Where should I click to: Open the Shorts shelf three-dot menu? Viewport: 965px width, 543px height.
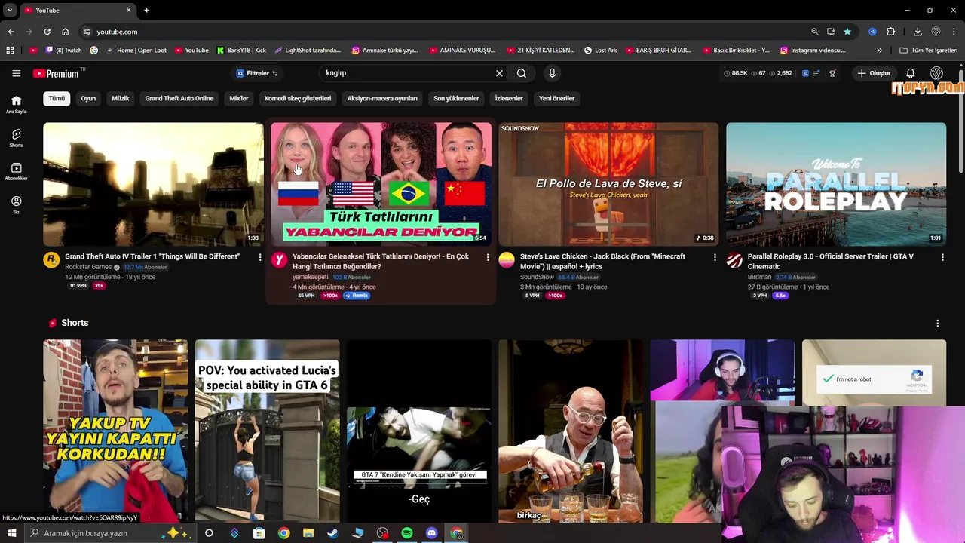[938, 323]
